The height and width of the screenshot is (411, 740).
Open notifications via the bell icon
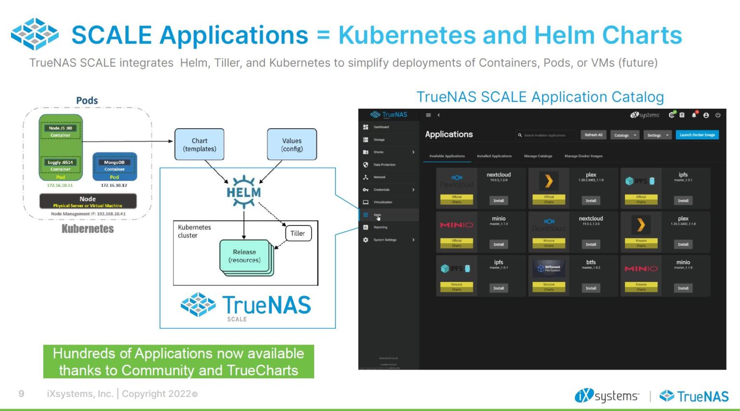click(694, 115)
